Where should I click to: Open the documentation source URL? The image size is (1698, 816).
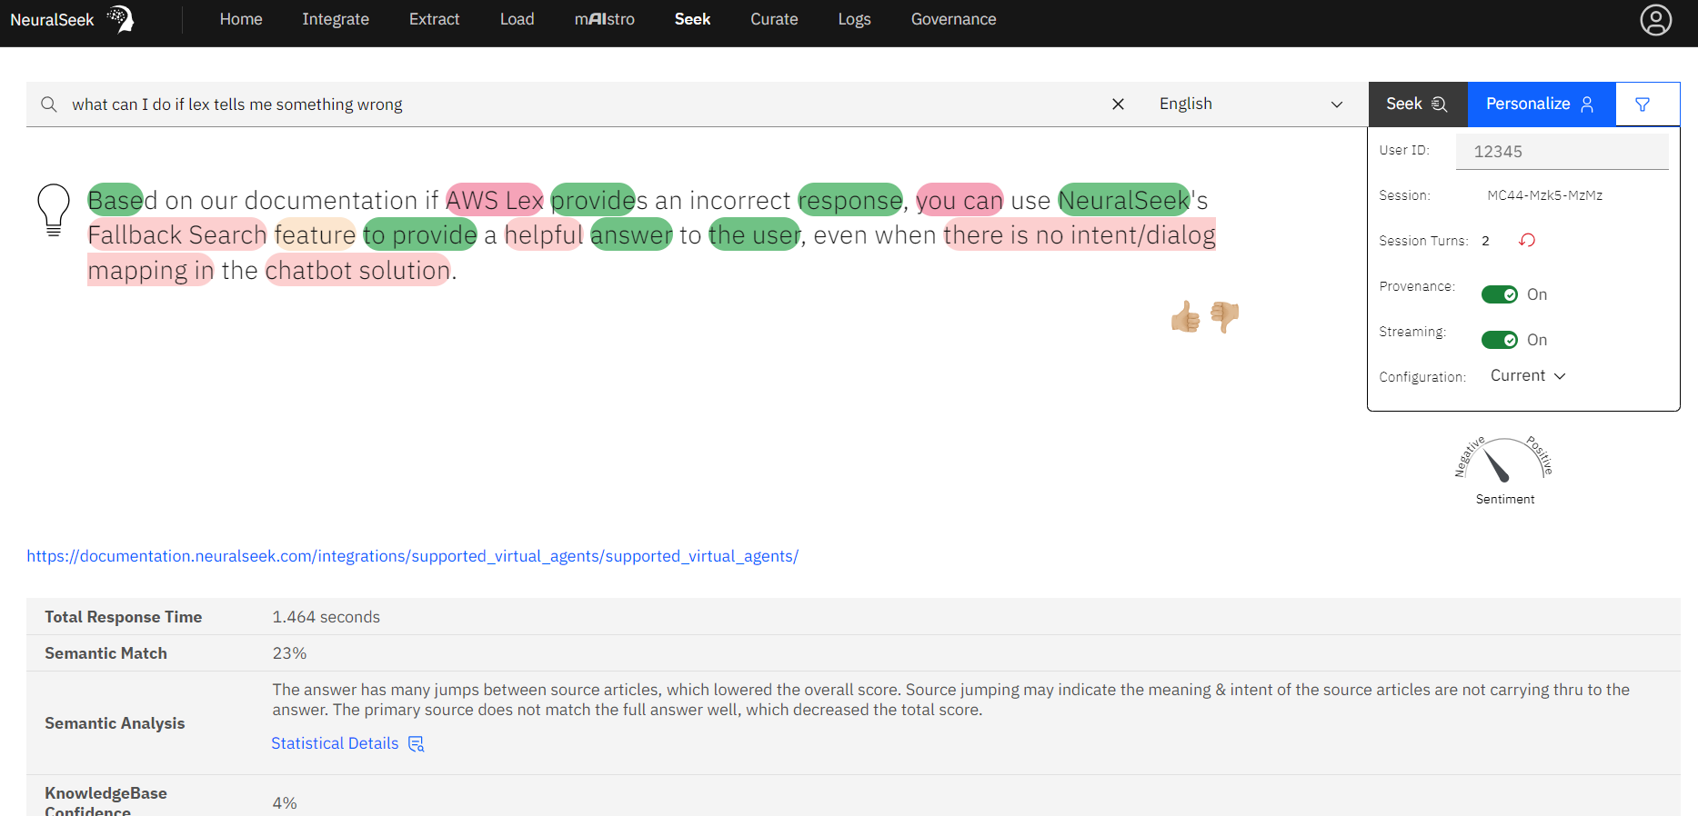[412, 556]
